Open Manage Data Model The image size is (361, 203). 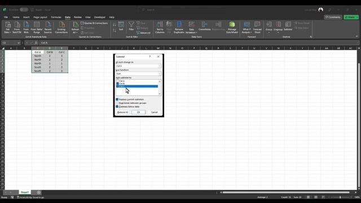tap(232, 28)
